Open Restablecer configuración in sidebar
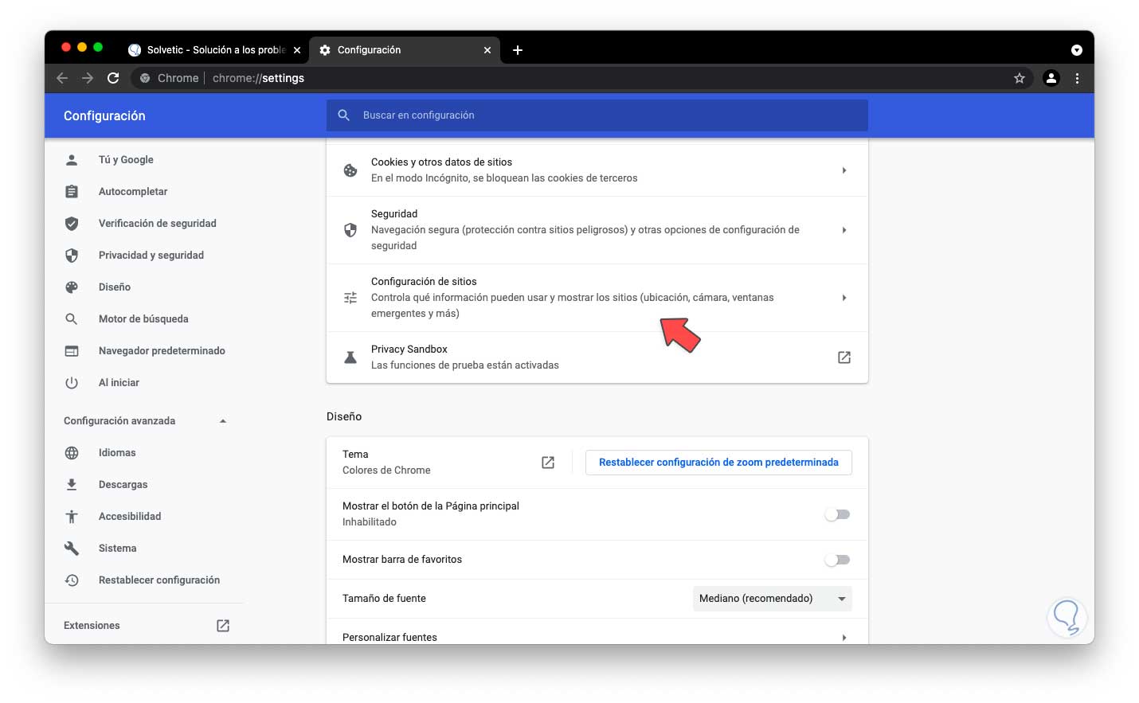The height and width of the screenshot is (703, 1139). pos(159,580)
